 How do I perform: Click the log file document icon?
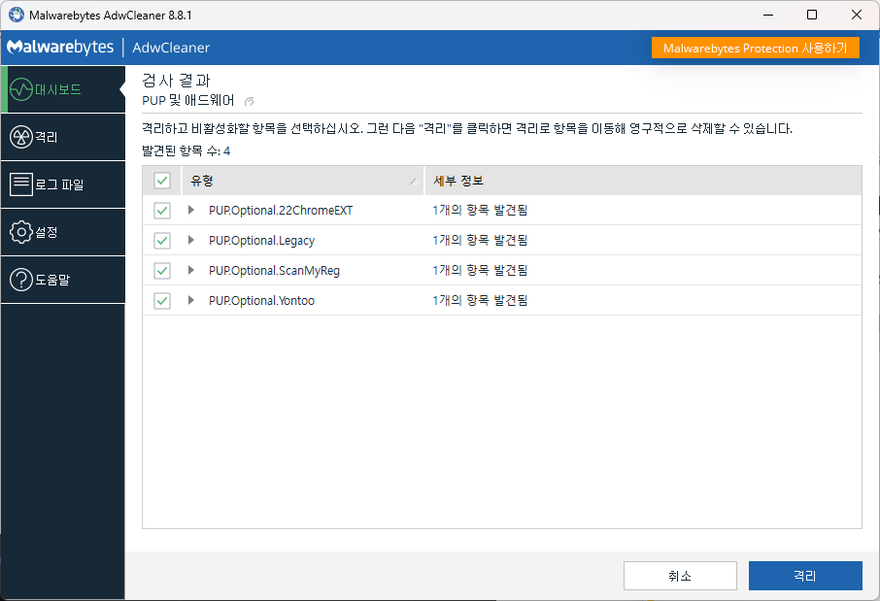(x=21, y=184)
